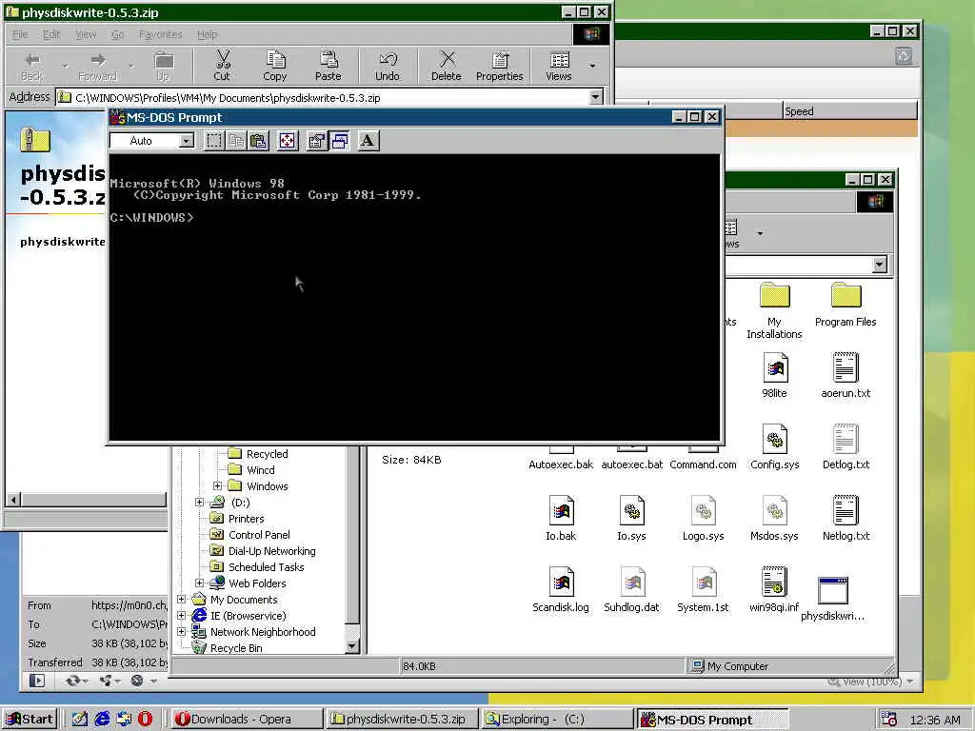975x731 pixels.
Task: Toggle Full screen in MS-DOS Prompt toolbar
Action: coord(288,141)
